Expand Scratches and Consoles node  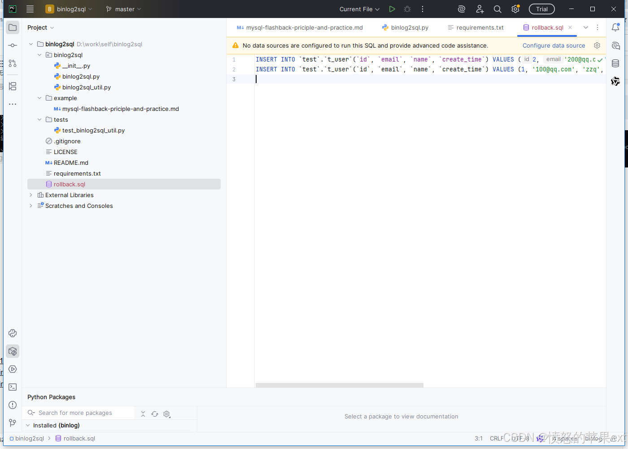(x=31, y=206)
